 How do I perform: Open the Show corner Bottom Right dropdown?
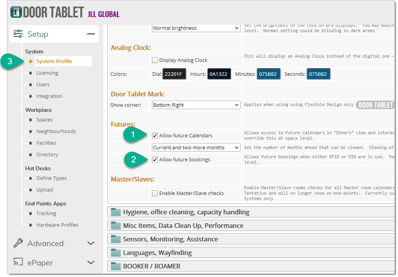point(196,105)
